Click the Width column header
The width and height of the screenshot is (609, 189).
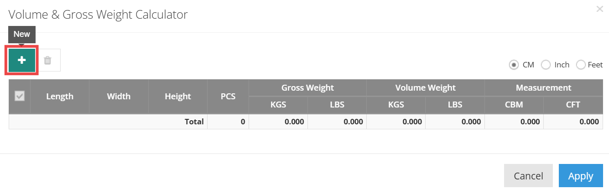(x=119, y=96)
